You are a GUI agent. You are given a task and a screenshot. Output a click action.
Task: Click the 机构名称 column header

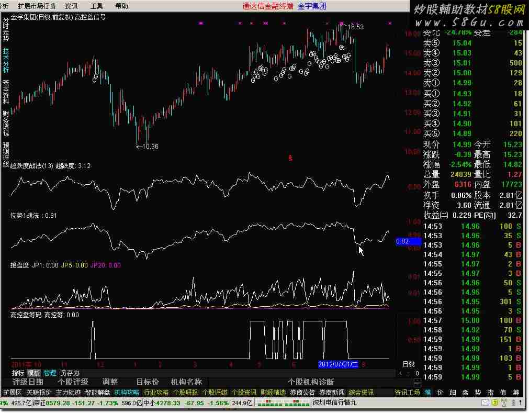[186, 382]
